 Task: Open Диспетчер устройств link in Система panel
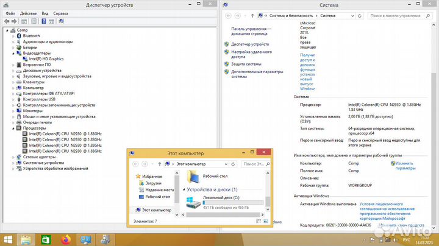[250, 44]
